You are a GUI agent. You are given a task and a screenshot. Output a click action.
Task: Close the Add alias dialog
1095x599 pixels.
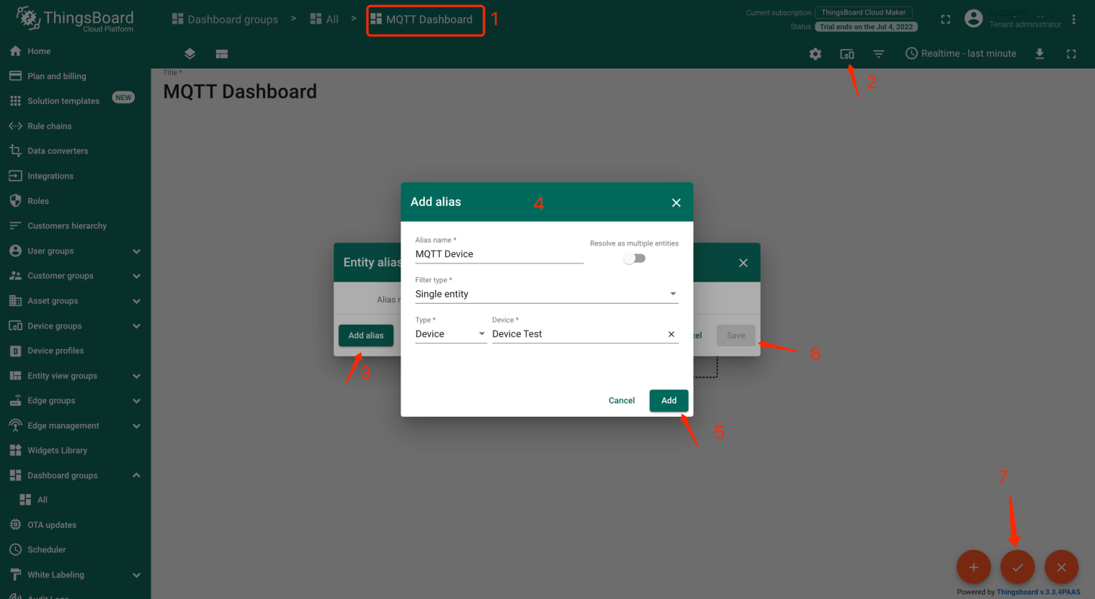(676, 203)
